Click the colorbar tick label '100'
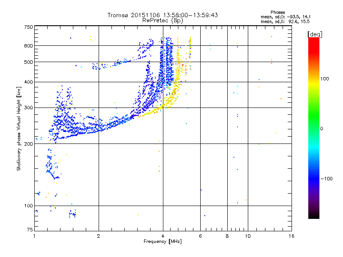Viewport: 343px width, 257px height. pyautogui.click(x=325, y=79)
